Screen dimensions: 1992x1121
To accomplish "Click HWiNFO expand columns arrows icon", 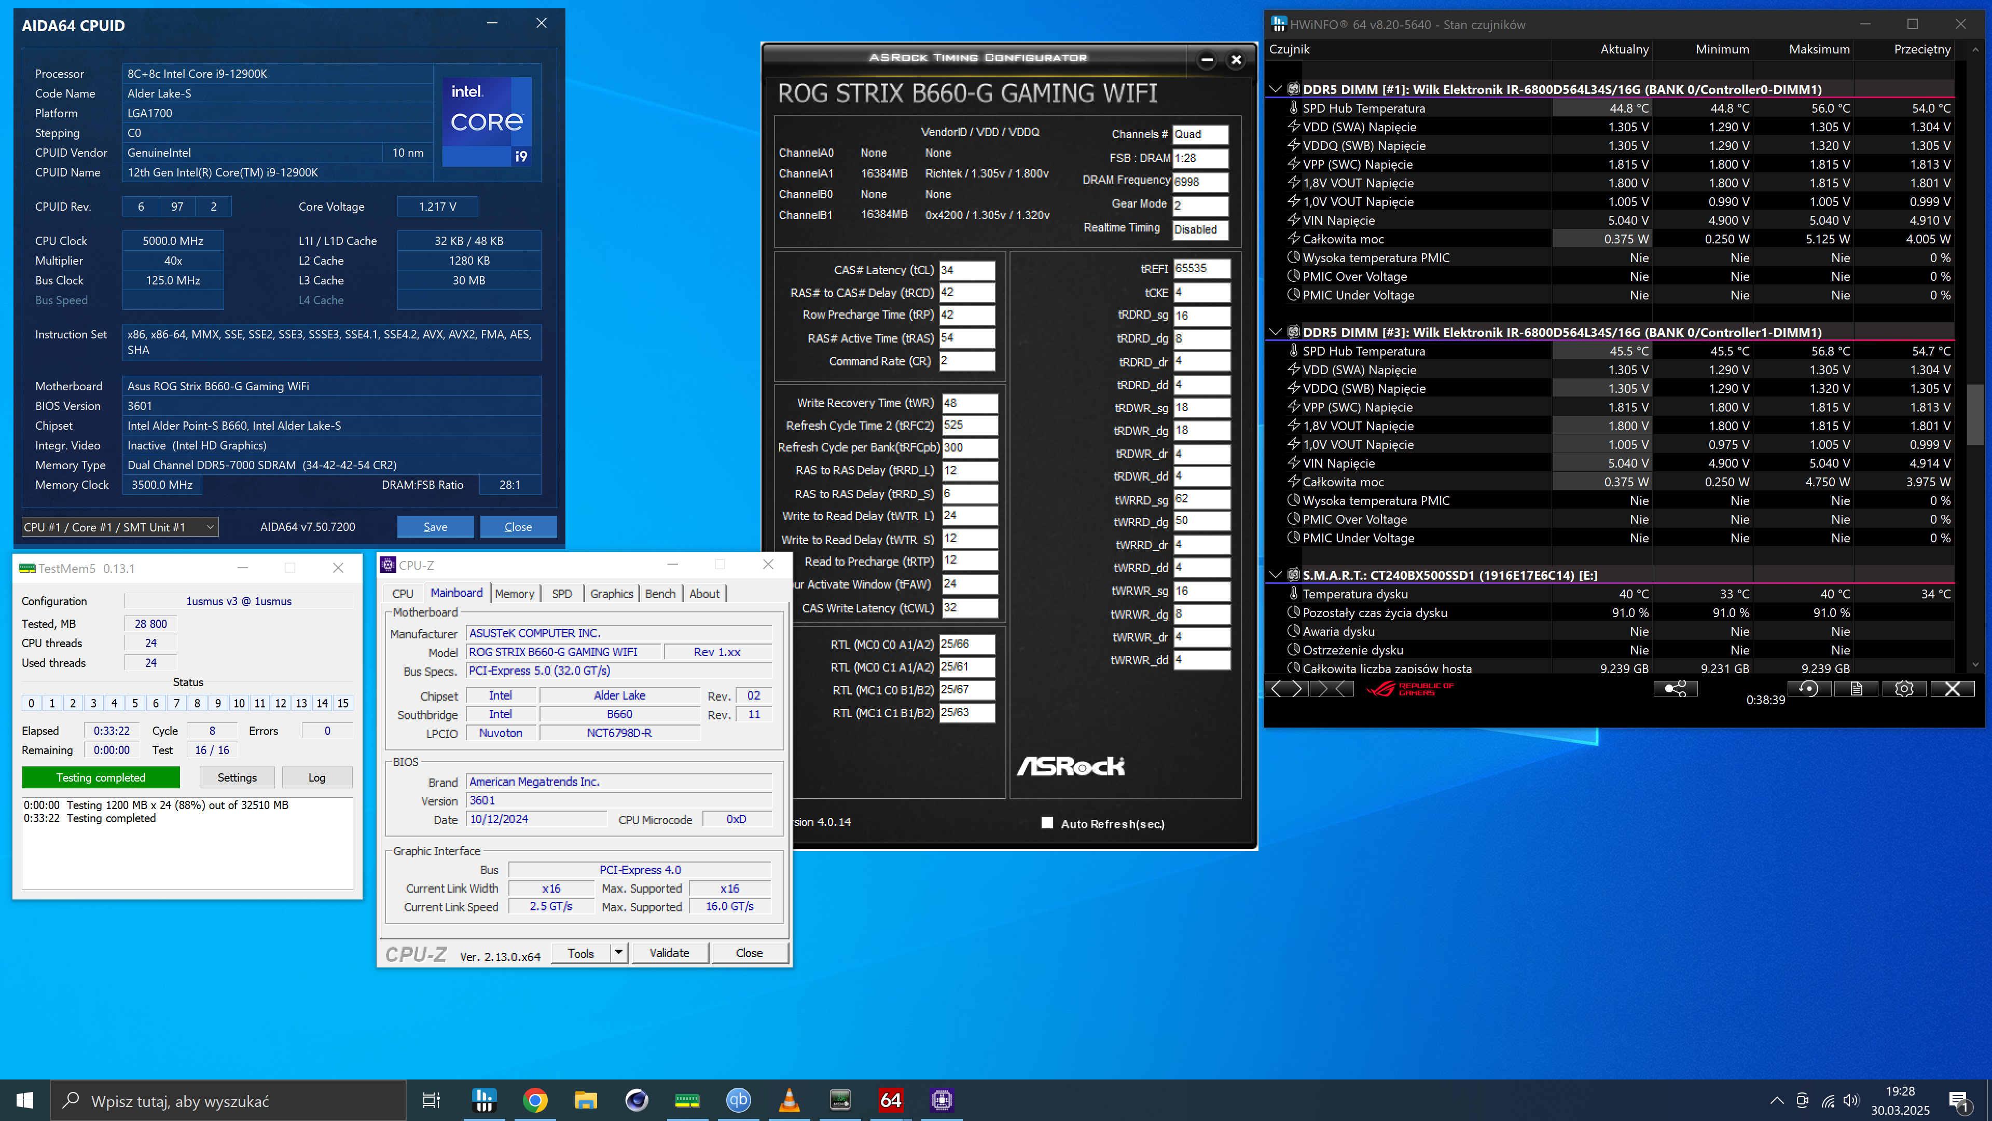I will (1286, 689).
